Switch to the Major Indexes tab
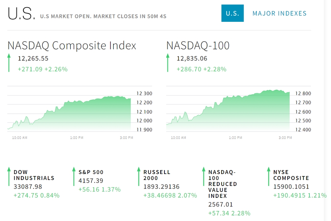331x221 pixels. 279,14
